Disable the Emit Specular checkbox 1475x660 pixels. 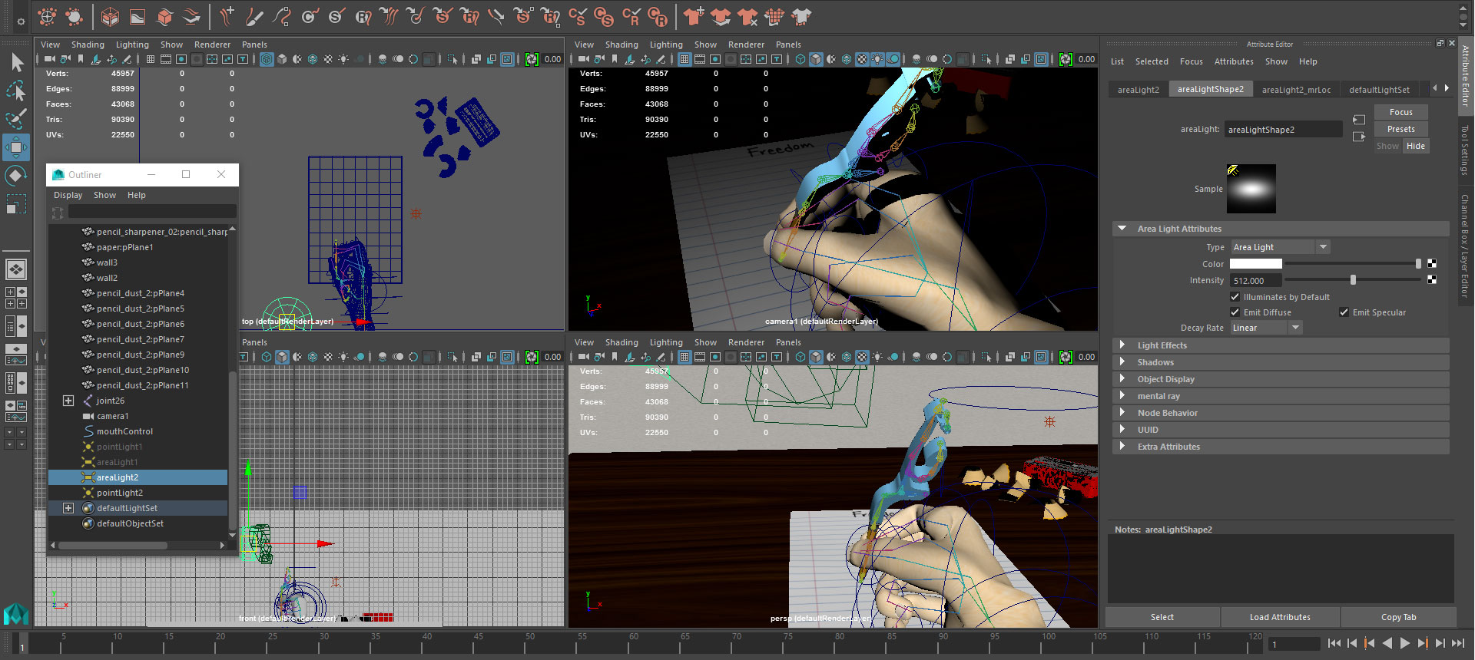click(1344, 312)
